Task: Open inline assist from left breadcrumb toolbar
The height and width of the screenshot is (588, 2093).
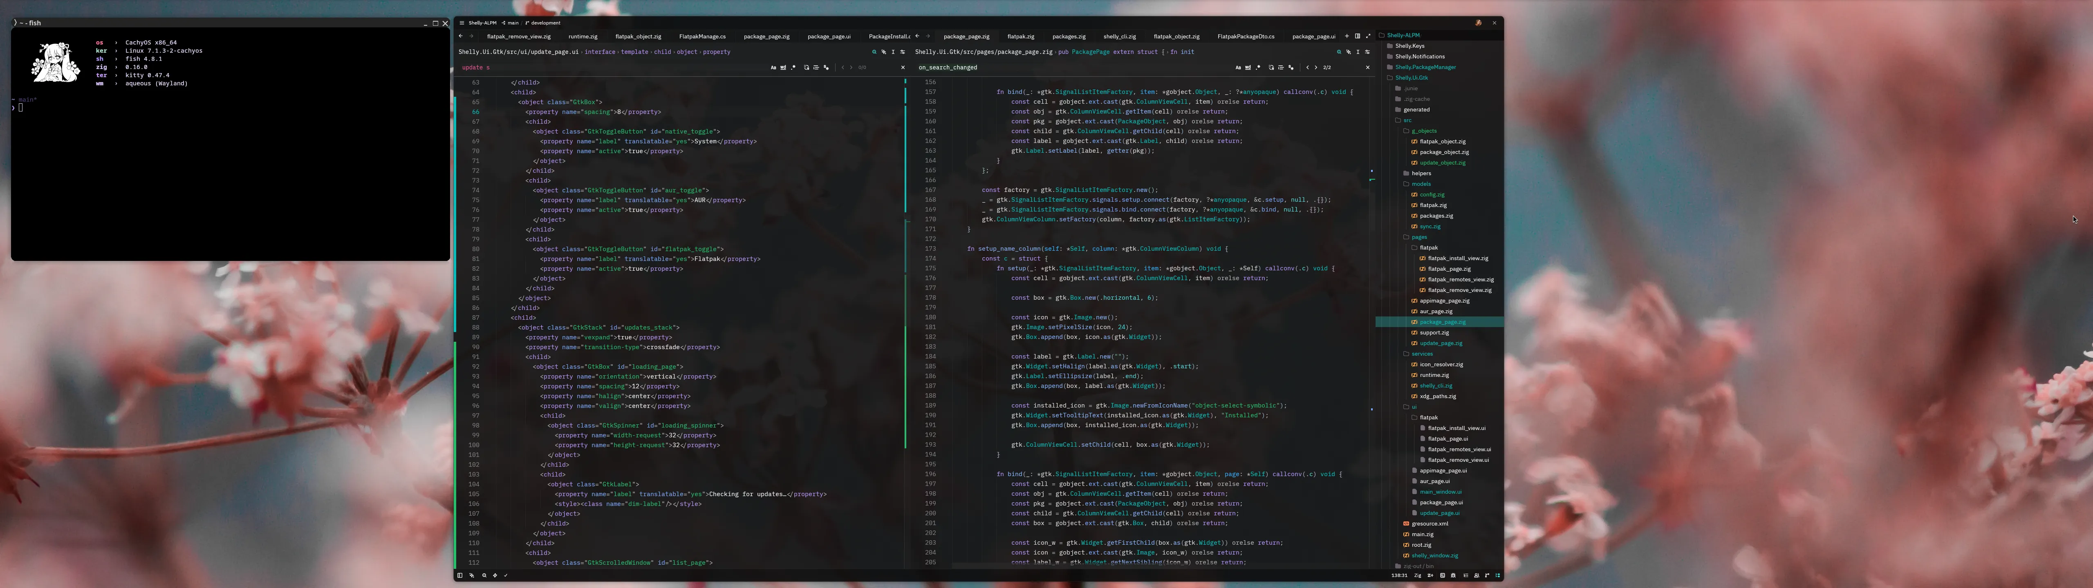Action: pyautogui.click(x=884, y=52)
